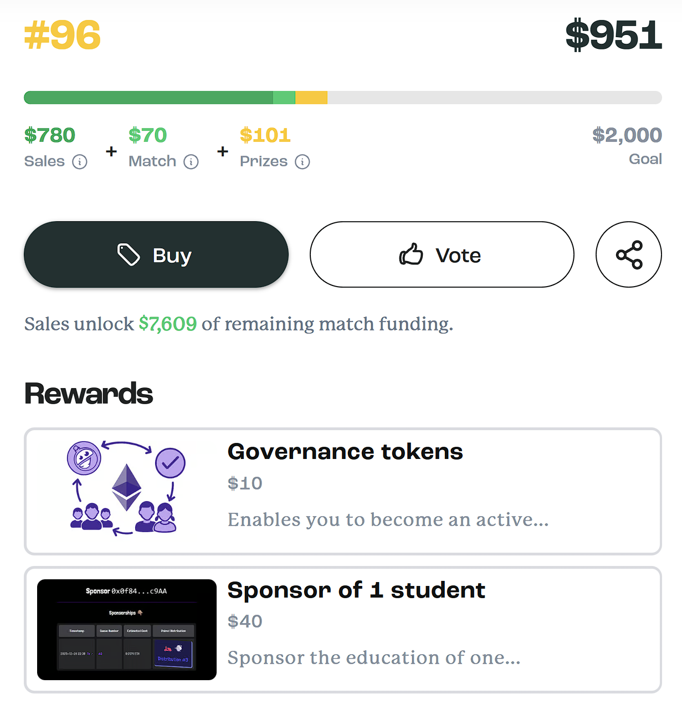Click the Prizes info icon
This screenshot has height=709, width=682.
click(302, 162)
